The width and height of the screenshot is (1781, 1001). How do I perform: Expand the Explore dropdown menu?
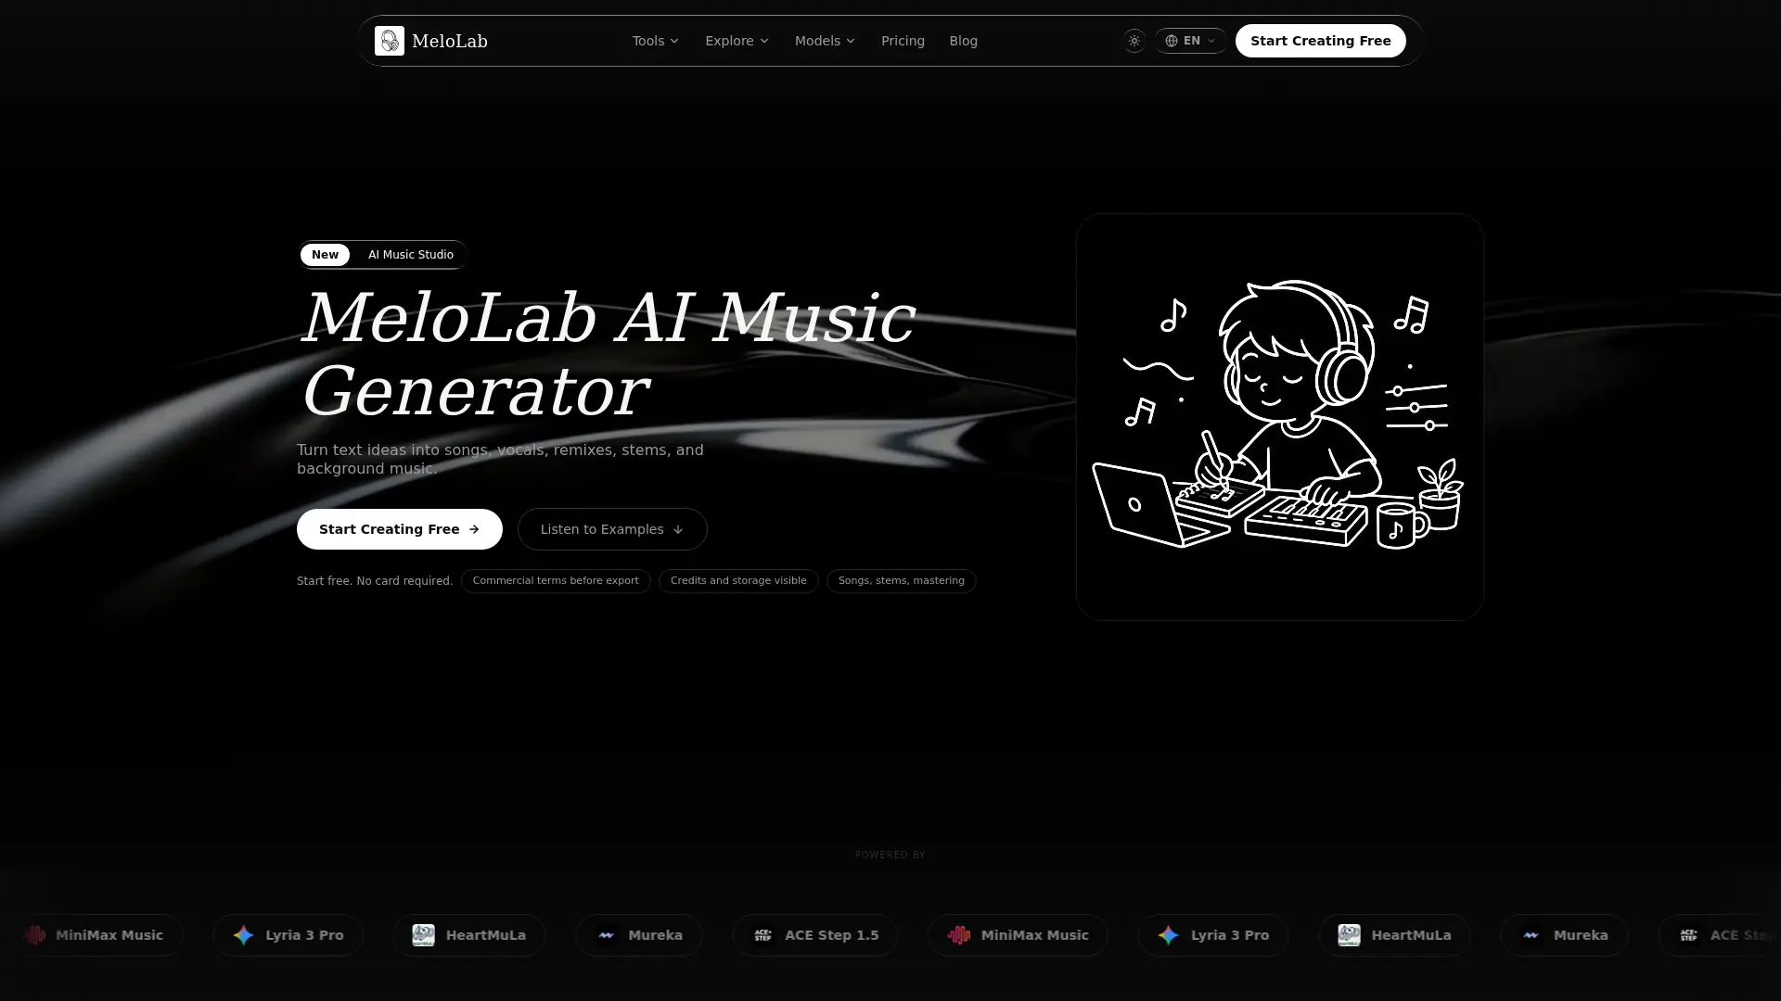737,41
